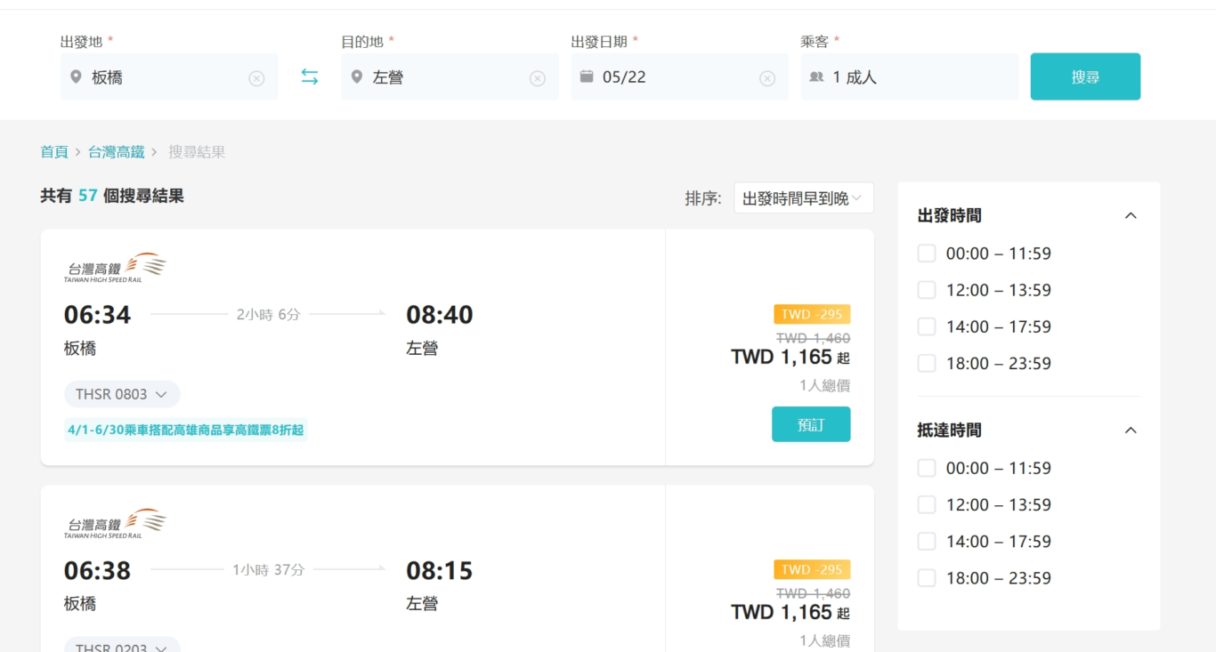Open the 1 成人 passengers selector

point(909,76)
